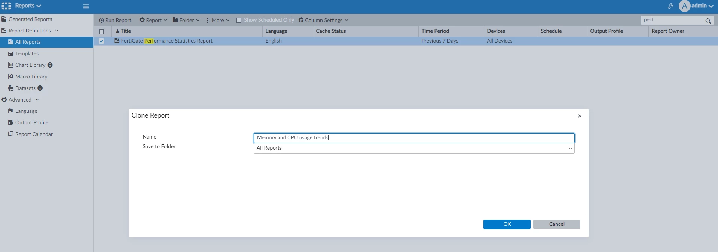The width and height of the screenshot is (718, 252).
Task: Open the Save to Folder dropdown
Action: click(414, 148)
